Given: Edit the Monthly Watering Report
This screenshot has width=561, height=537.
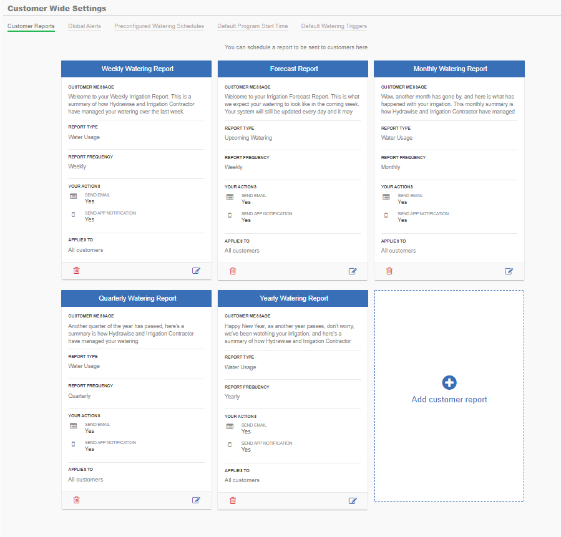Looking at the screenshot, I should pyautogui.click(x=509, y=271).
